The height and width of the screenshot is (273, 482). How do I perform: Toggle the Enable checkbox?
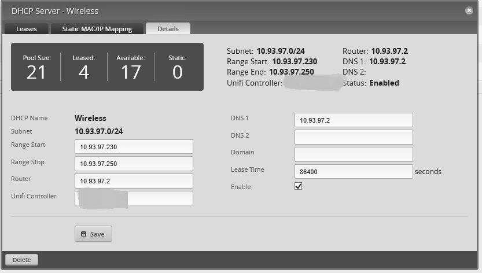(x=299, y=186)
